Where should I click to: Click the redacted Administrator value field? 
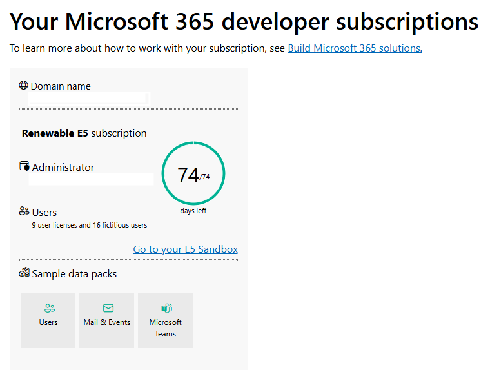coord(91,179)
